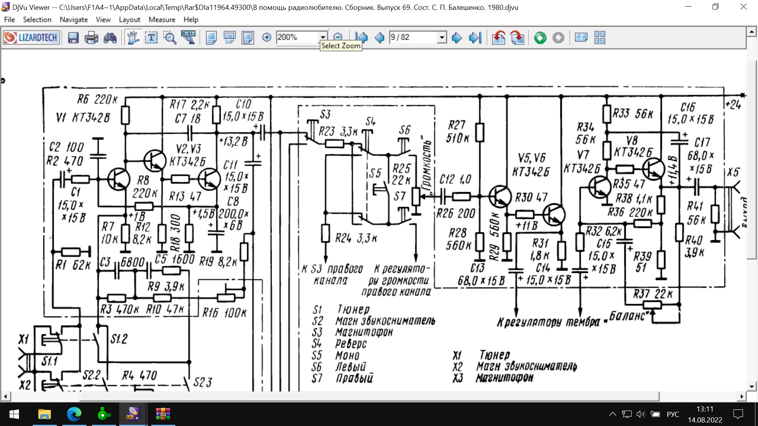Go to the next page arrow
758x426 pixels.
tap(457, 38)
